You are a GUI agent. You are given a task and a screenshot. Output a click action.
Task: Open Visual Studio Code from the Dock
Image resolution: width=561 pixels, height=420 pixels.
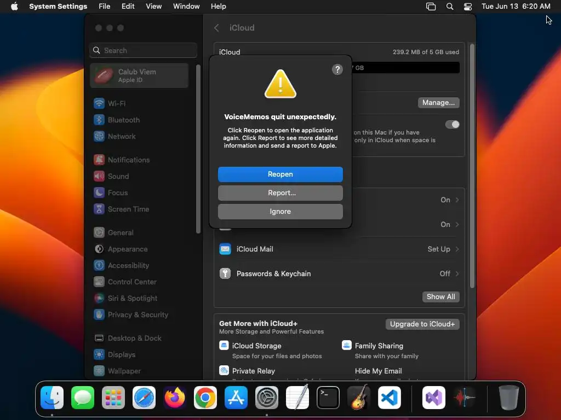pyautogui.click(x=390, y=398)
